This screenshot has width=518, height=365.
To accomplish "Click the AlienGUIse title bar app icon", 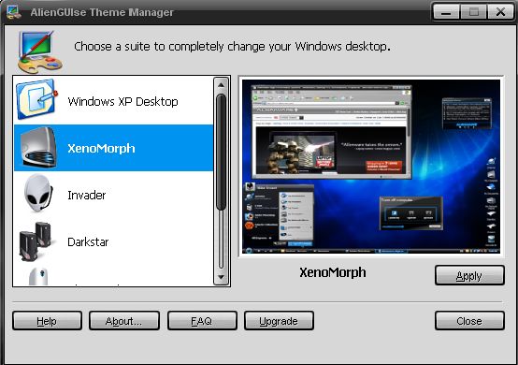I will tap(14, 11).
